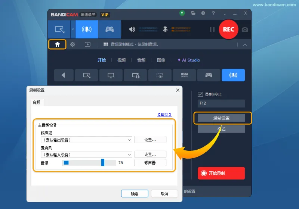
Task: Click the 滤声器 button
Action: click(x=150, y=163)
